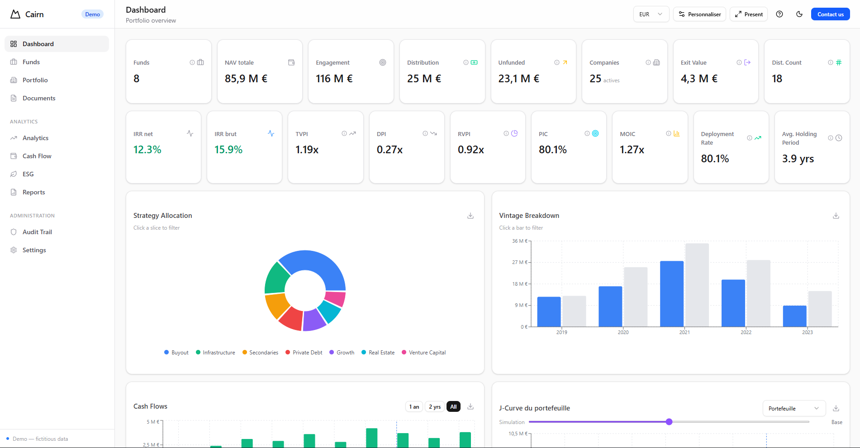Switch Cash Flows to 1 an view

(x=413, y=406)
